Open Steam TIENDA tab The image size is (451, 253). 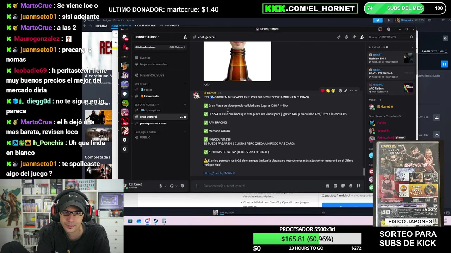point(101,26)
